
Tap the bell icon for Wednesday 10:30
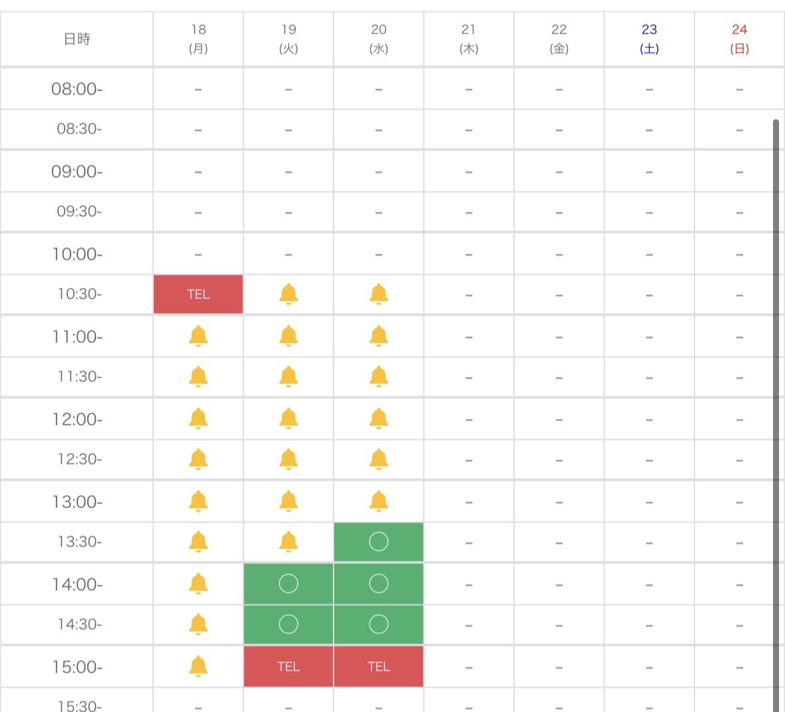coord(378,294)
